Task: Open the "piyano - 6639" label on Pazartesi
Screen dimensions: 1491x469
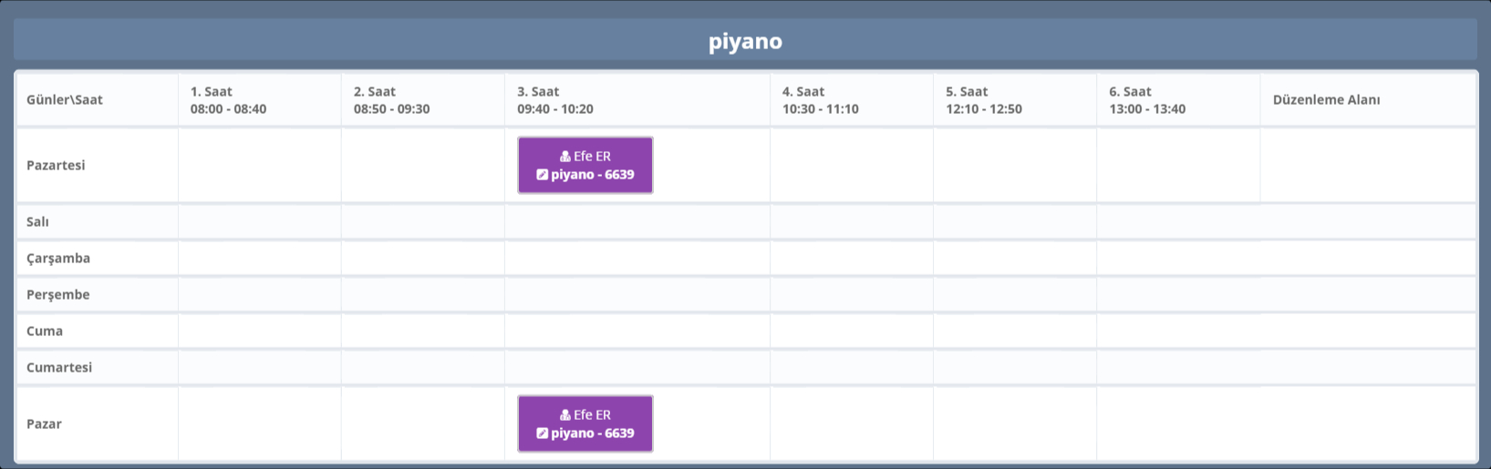Action: pos(592,175)
